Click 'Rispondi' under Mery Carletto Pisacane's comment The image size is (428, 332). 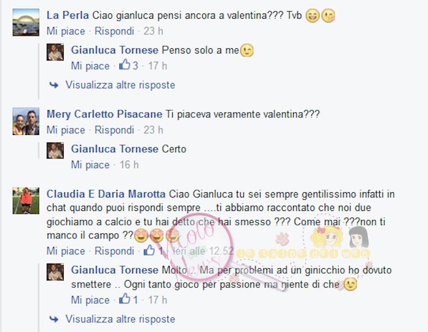tap(114, 130)
